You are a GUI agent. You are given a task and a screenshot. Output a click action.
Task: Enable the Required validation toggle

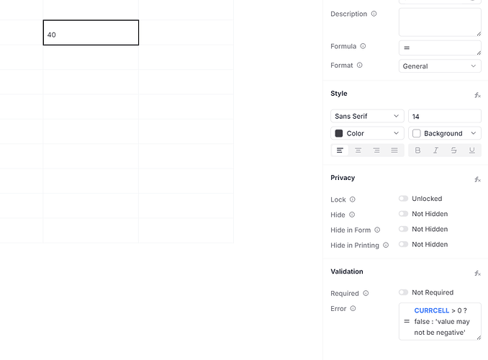coord(403,292)
